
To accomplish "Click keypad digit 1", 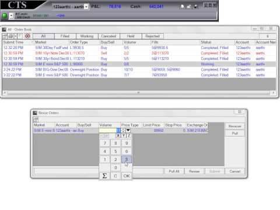I will [x=105, y=160].
